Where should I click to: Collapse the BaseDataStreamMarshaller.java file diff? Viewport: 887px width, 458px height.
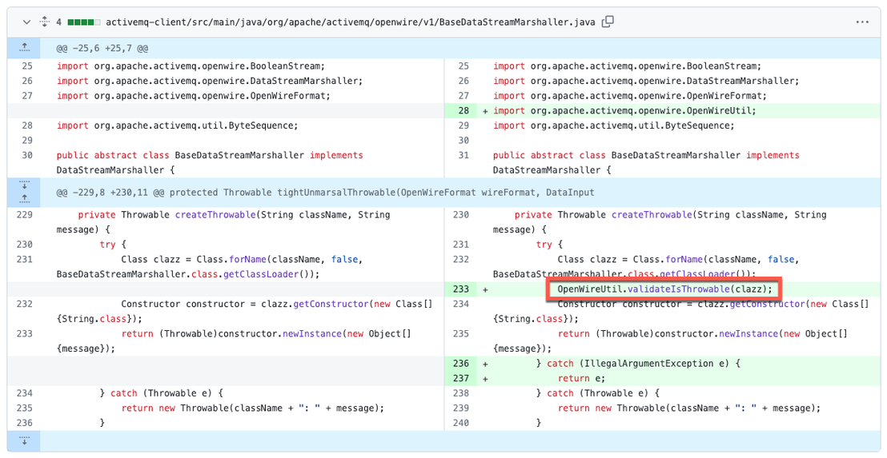[26, 22]
